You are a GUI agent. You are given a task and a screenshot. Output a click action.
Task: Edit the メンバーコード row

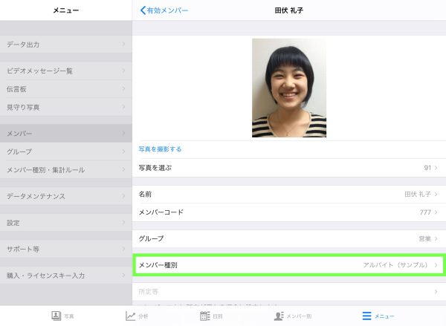coord(288,212)
